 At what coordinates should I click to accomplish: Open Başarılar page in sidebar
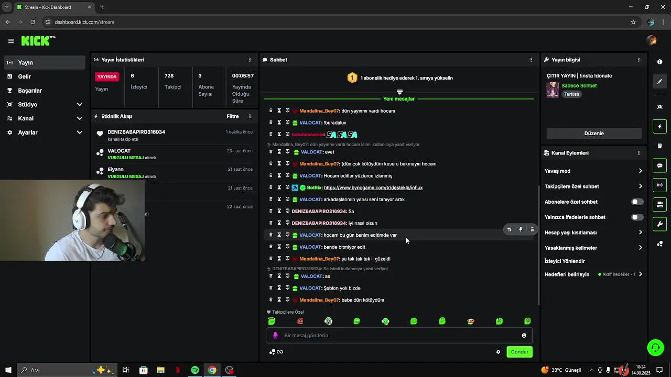click(45, 91)
